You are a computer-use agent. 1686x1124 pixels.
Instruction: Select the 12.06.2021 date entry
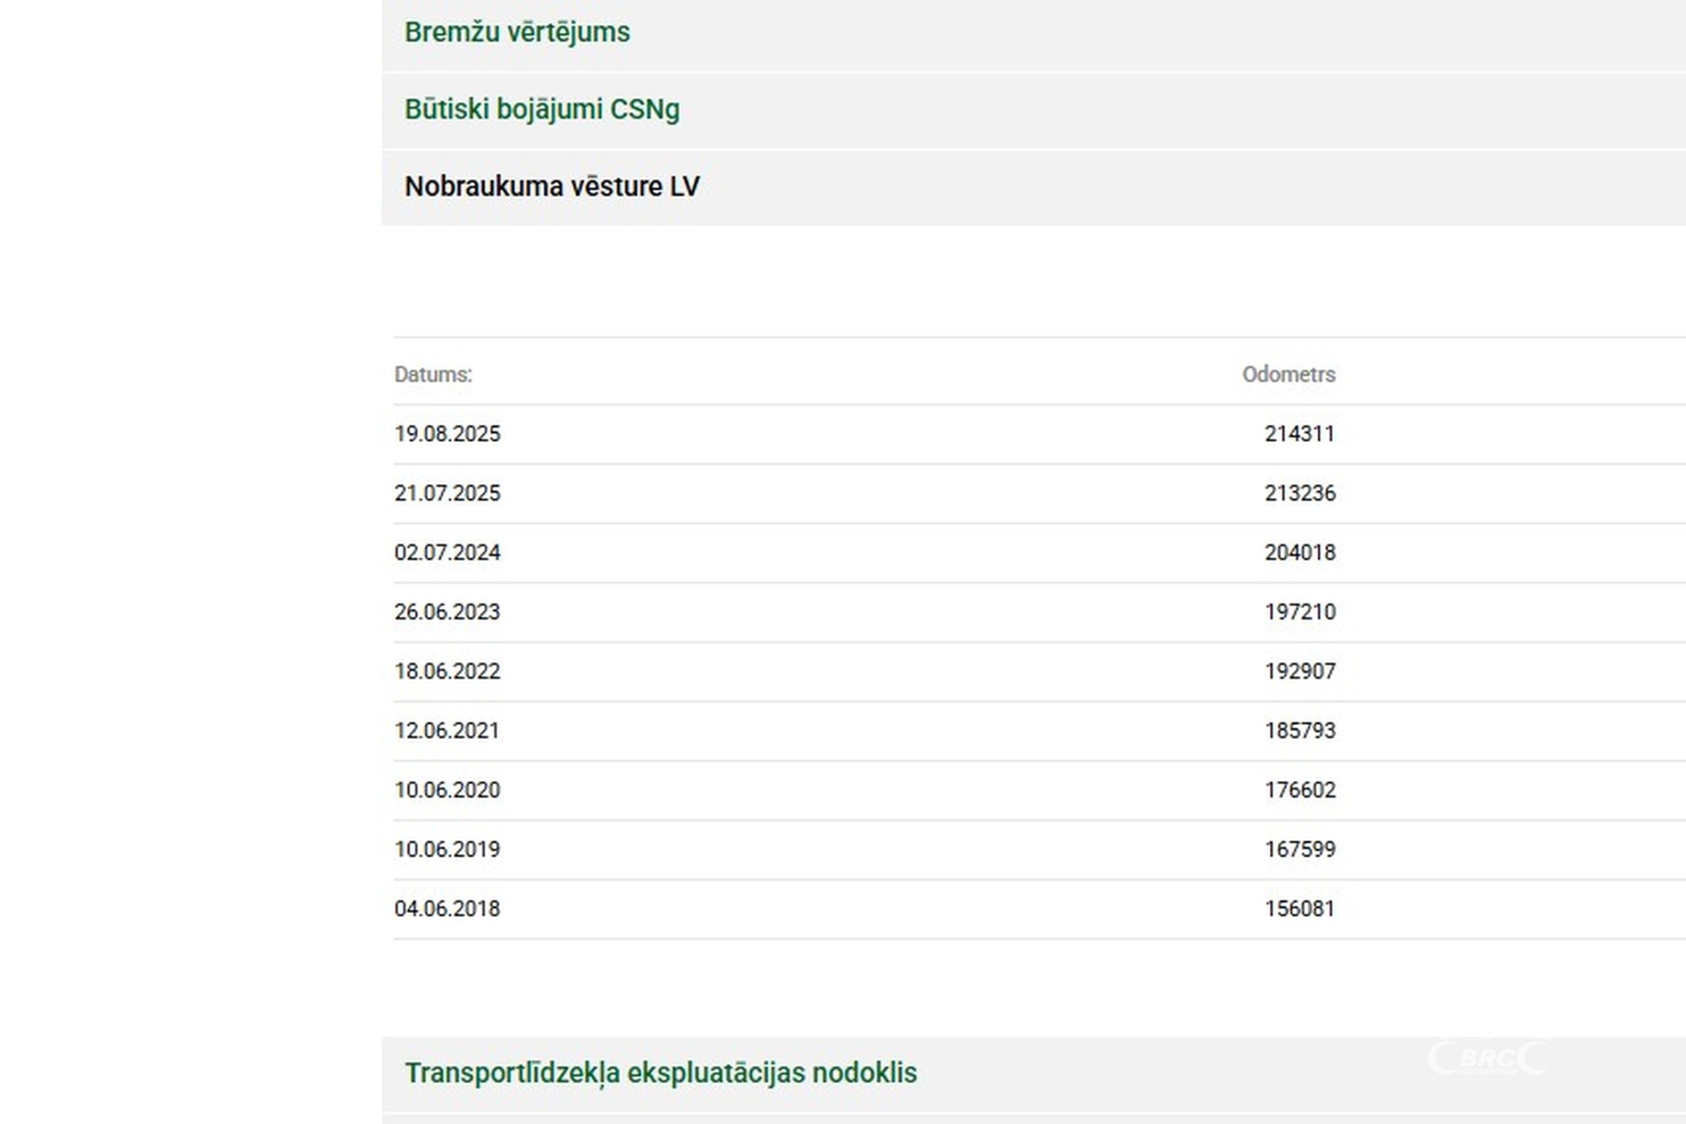point(447,730)
